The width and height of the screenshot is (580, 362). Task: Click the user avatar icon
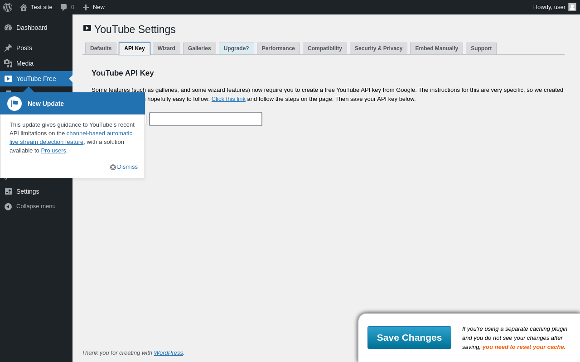(572, 7)
